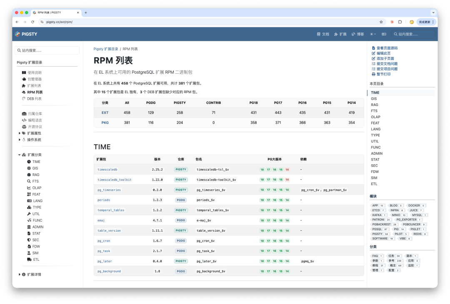Focus the navbar 站内搜索 field
450x304 pixels.
click(413, 34)
